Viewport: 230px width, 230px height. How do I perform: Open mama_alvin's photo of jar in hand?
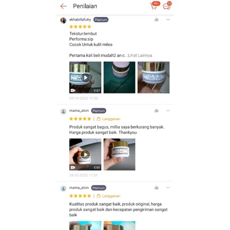tap(119, 155)
